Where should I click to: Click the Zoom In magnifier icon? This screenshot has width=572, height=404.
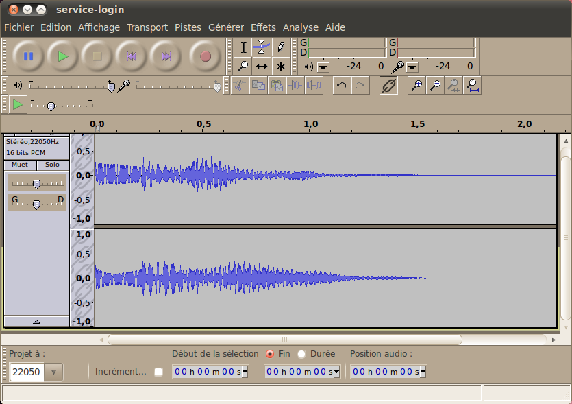click(x=416, y=85)
